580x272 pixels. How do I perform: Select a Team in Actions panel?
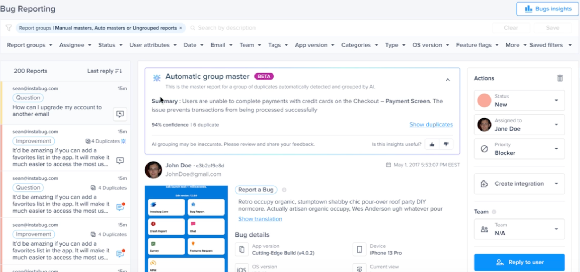coord(519,229)
